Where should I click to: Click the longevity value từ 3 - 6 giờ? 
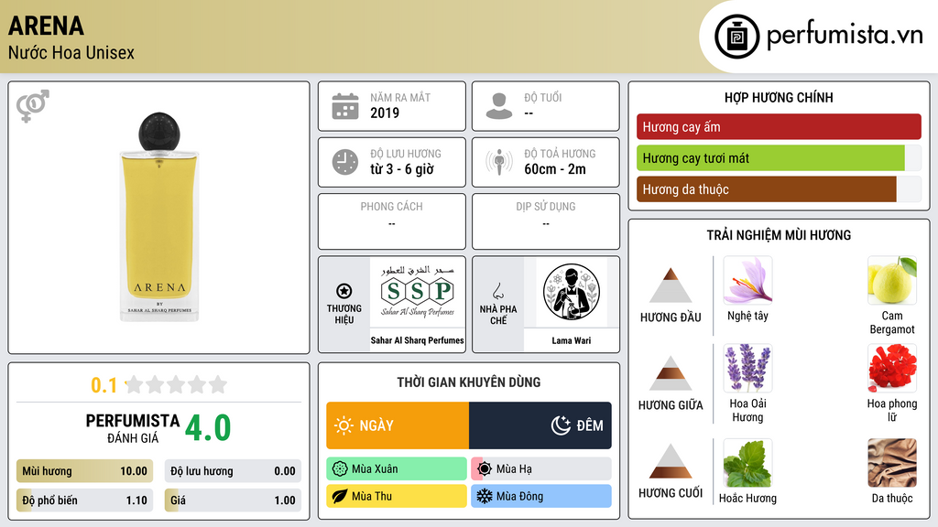tap(402, 169)
